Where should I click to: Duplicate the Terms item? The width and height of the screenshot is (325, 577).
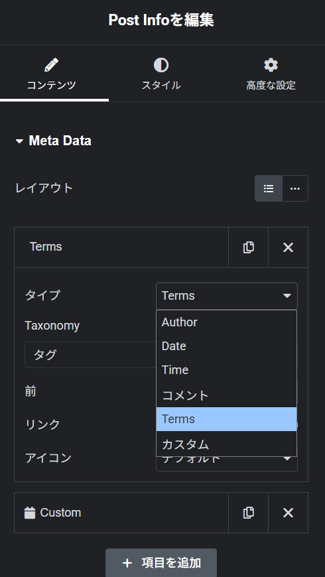(x=249, y=247)
